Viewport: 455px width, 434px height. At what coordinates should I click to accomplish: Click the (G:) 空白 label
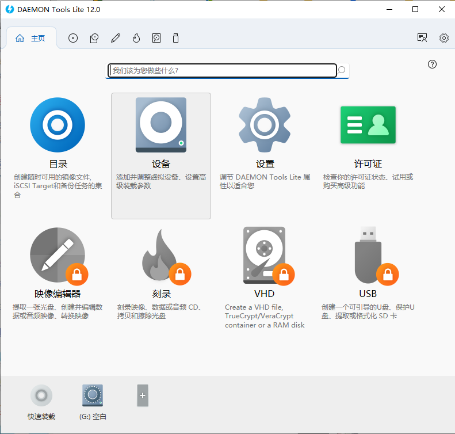tap(93, 417)
